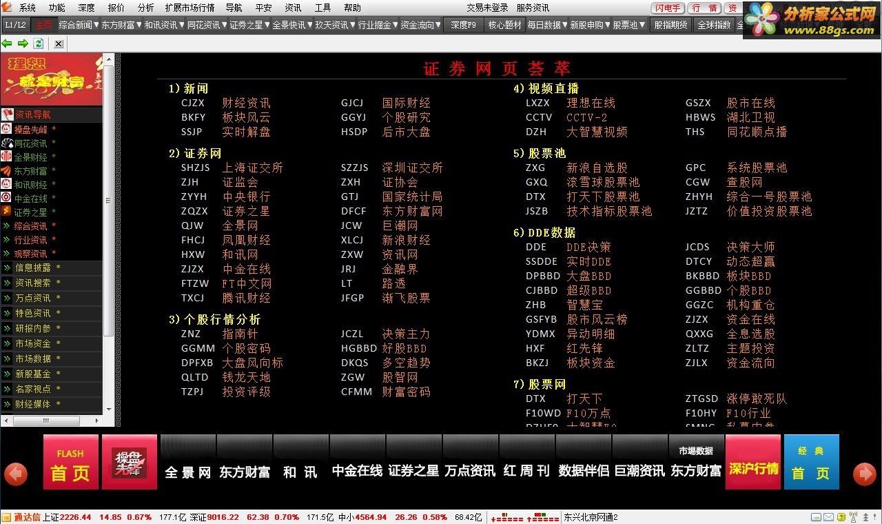Click the keyboard icon in status bar
The height and width of the screenshot is (524, 882).
coord(816,517)
